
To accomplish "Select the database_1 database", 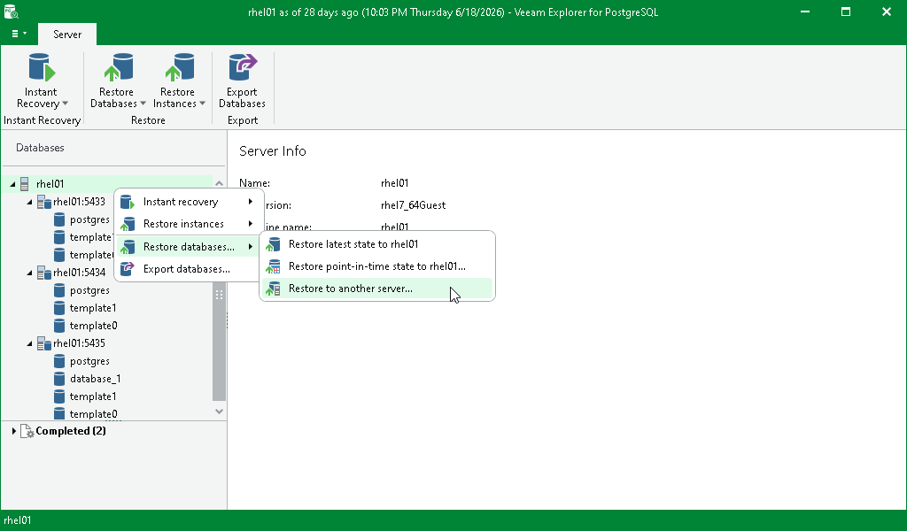I will click(x=96, y=379).
